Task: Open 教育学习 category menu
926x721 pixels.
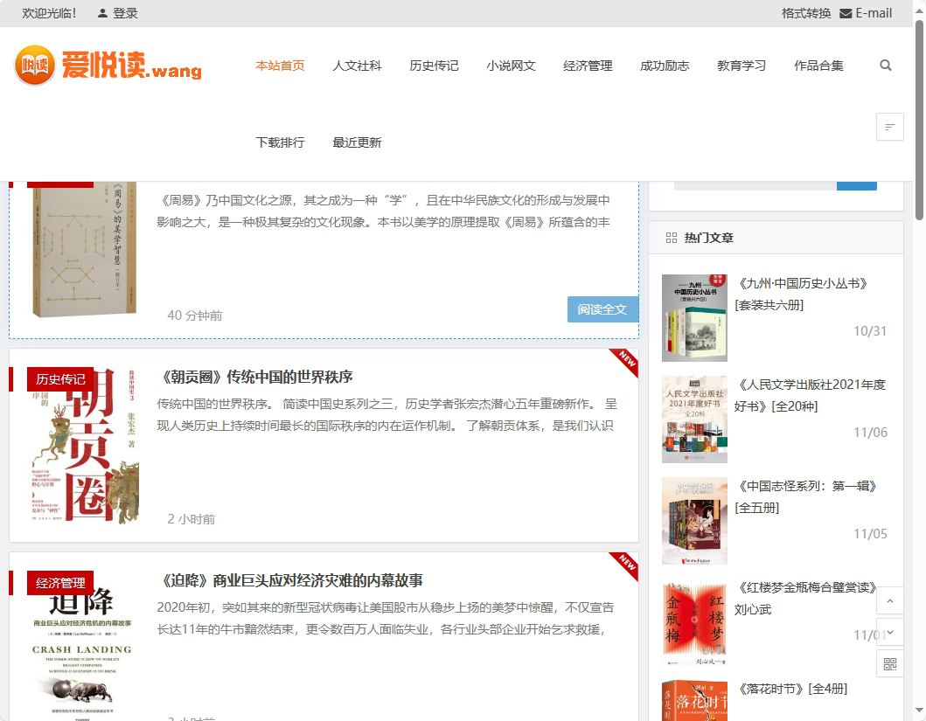Action: (x=741, y=66)
